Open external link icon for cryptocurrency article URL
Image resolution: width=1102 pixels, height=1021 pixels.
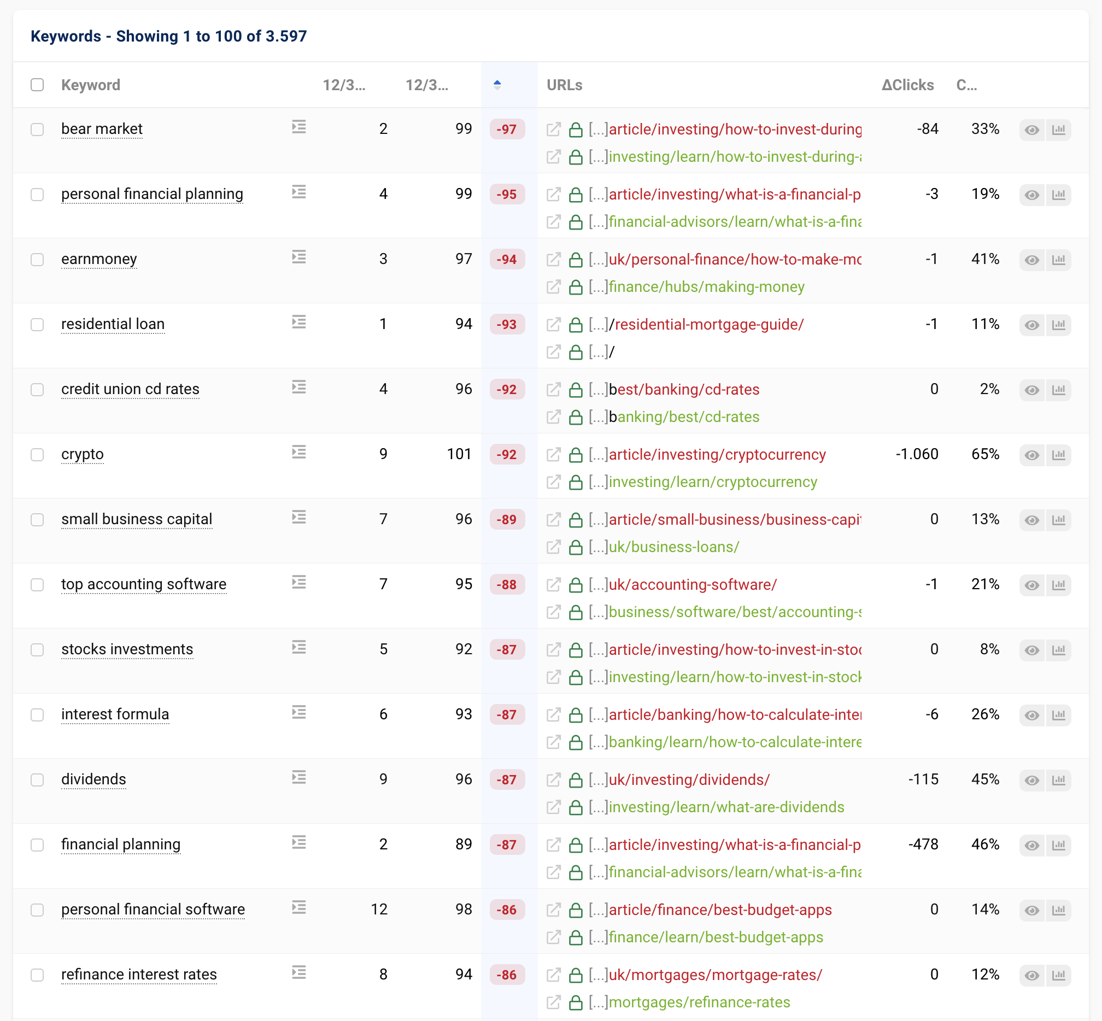[553, 455]
